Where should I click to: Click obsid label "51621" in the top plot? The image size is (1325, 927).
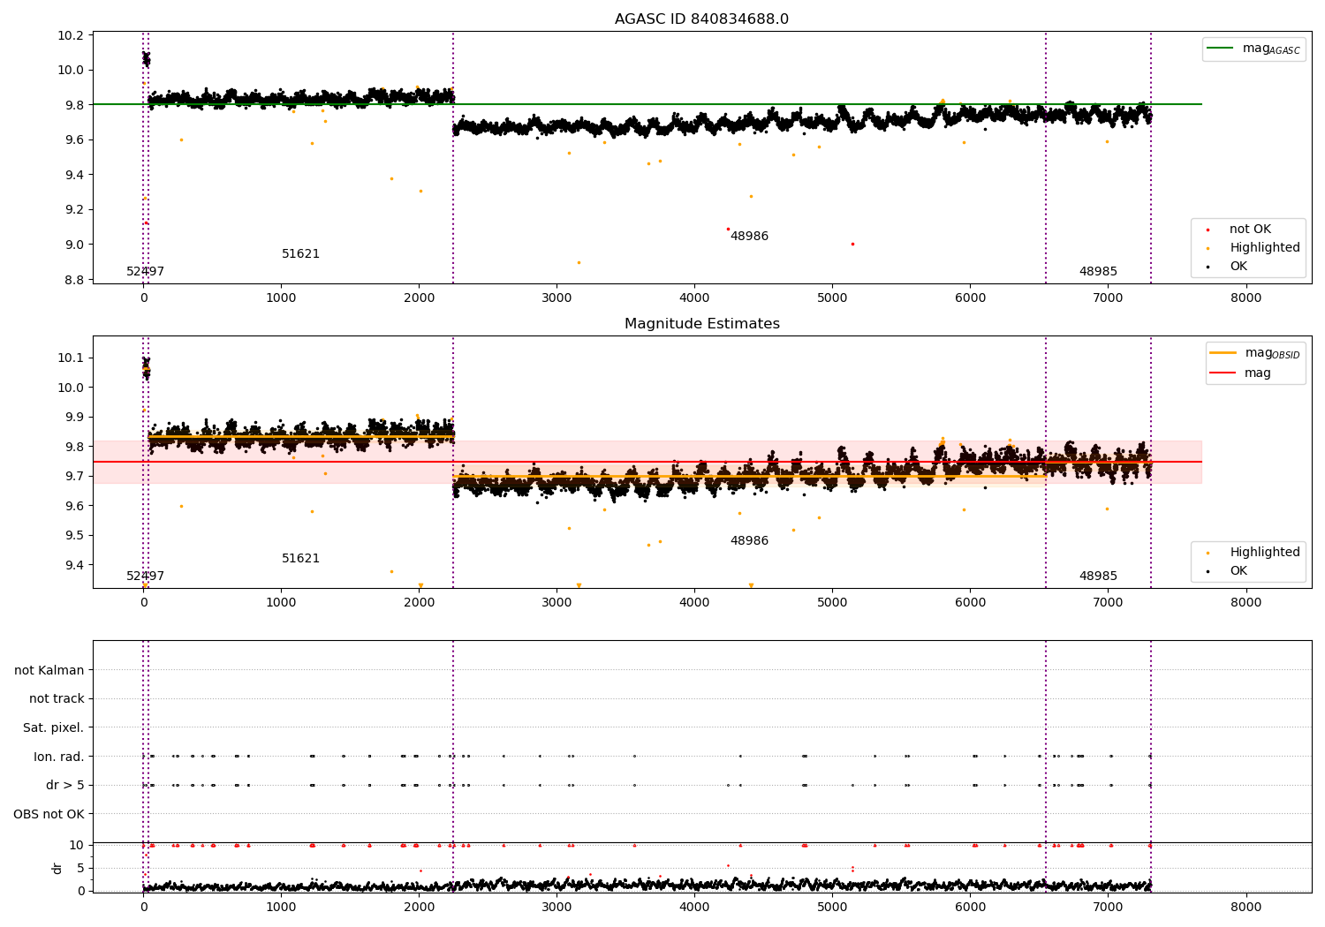300,254
